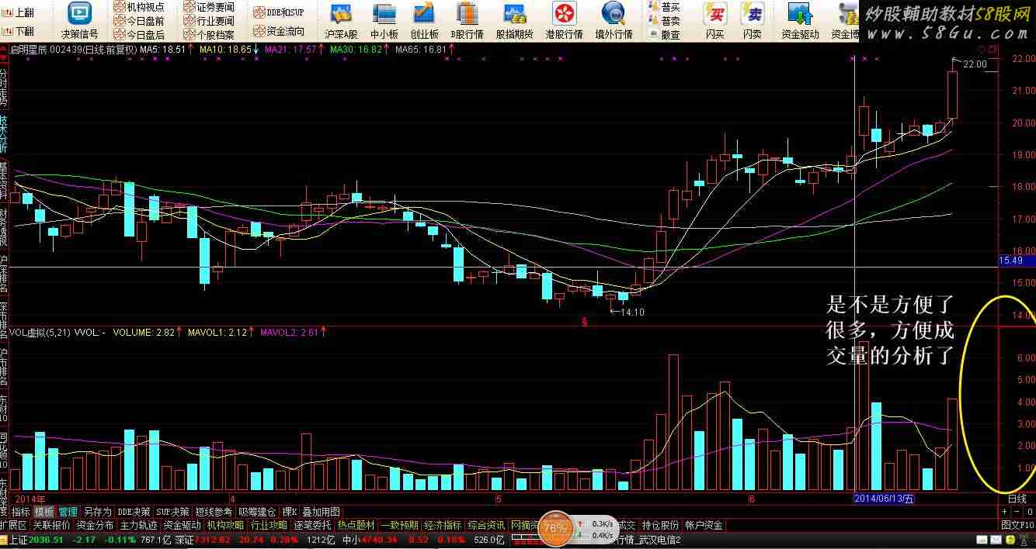Open the 中小板 board listing
Viewport: 1036px width, 549px height.
384,20
